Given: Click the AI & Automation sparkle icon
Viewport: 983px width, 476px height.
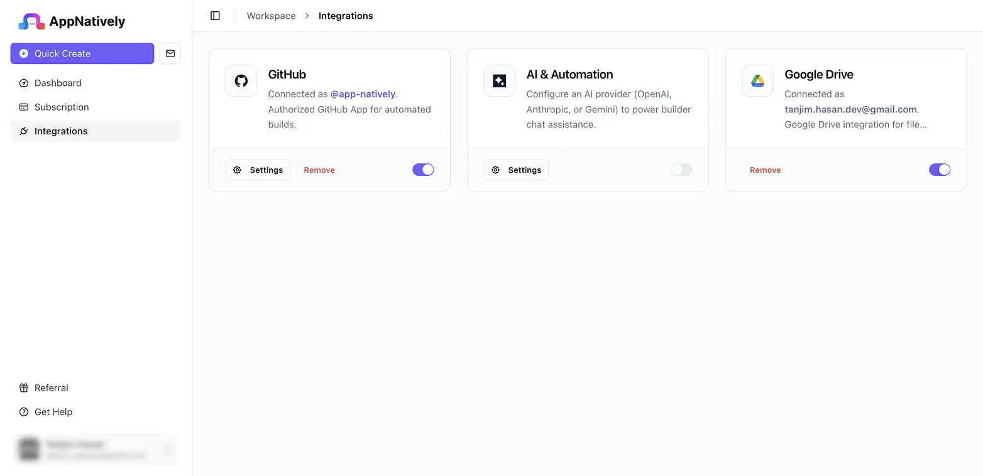Looking at the screenshot, I should pyautogui.click(x=500, y=81).
